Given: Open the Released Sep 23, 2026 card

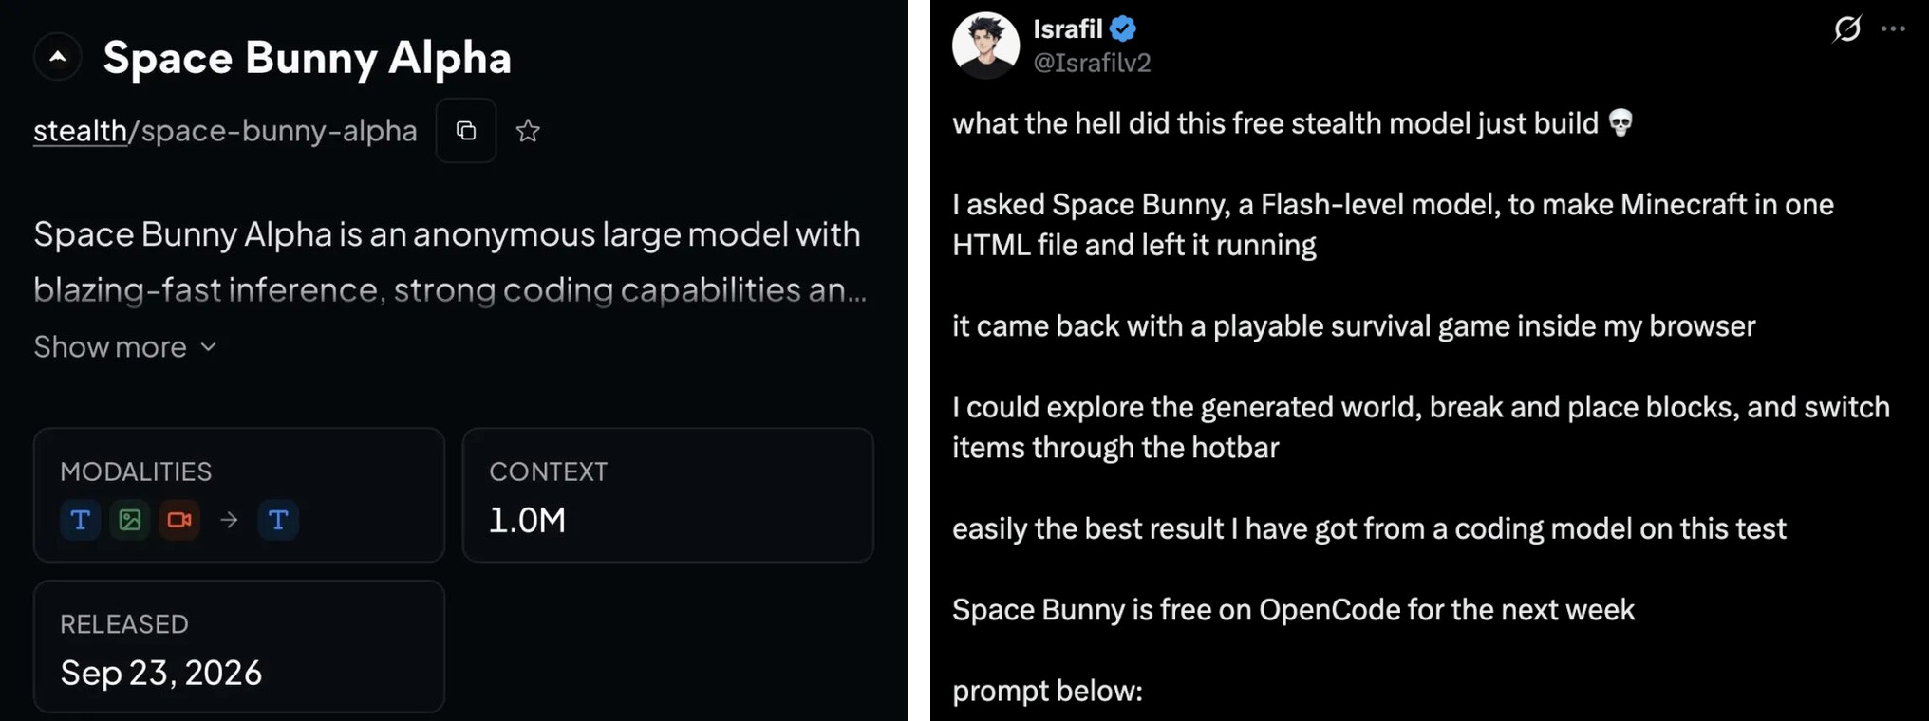Looking at the screenshot, I should coord(239,646).
